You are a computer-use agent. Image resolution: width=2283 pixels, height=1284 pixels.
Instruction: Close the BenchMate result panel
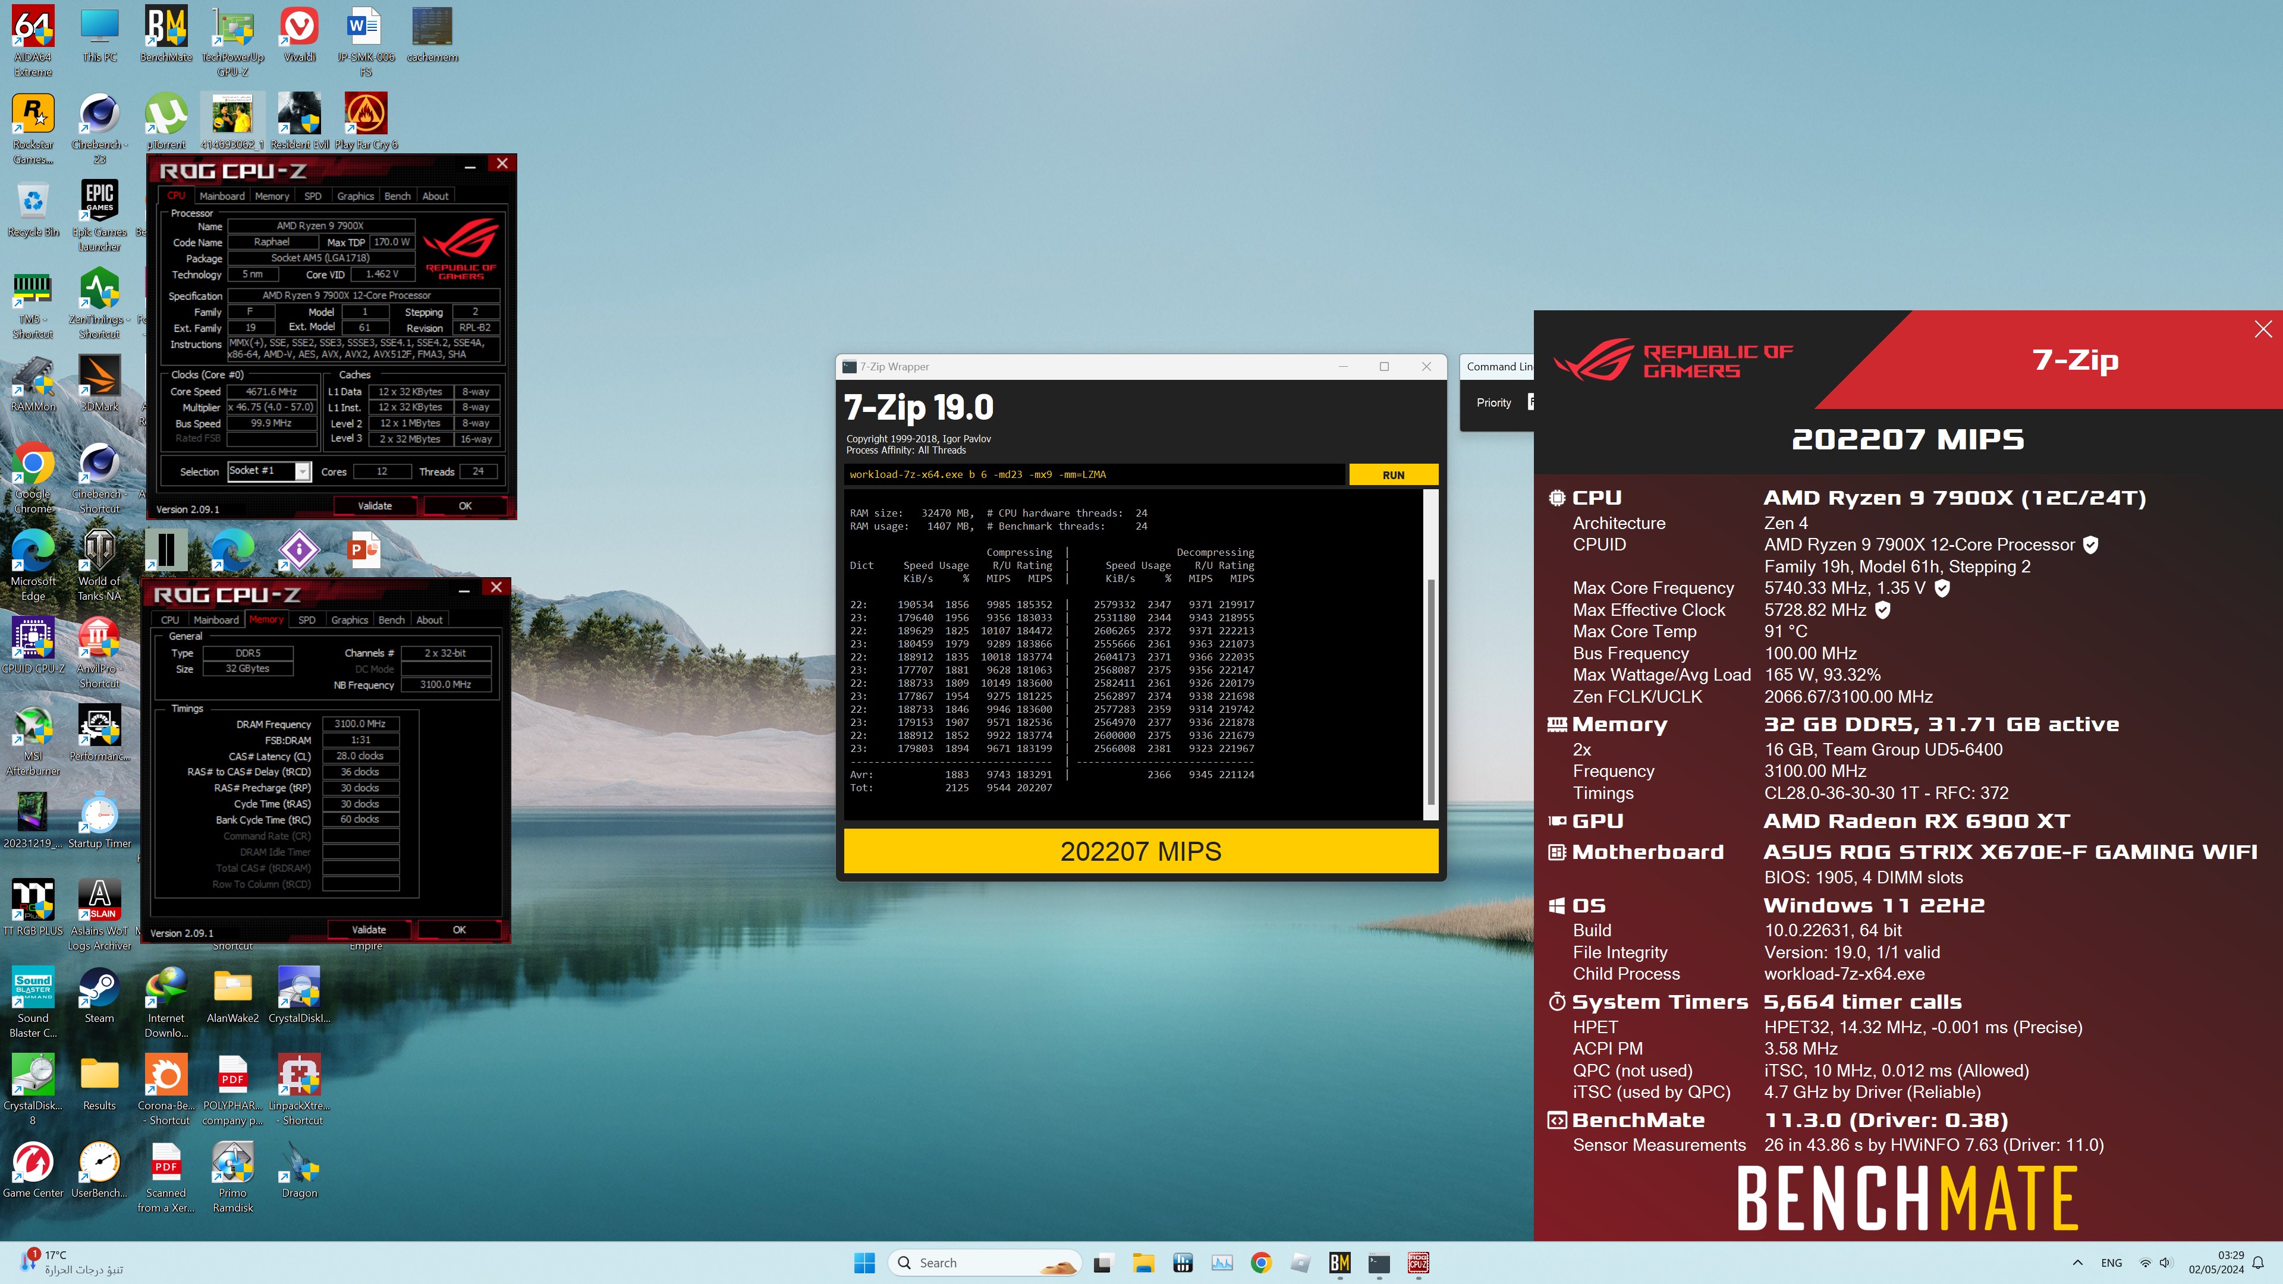tap(2263, 329)
